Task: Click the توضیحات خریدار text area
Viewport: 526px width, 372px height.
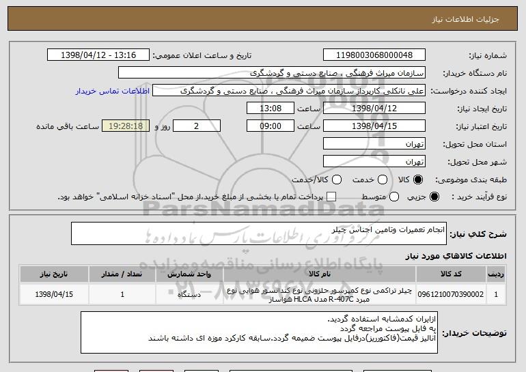Action: (259, 332)
